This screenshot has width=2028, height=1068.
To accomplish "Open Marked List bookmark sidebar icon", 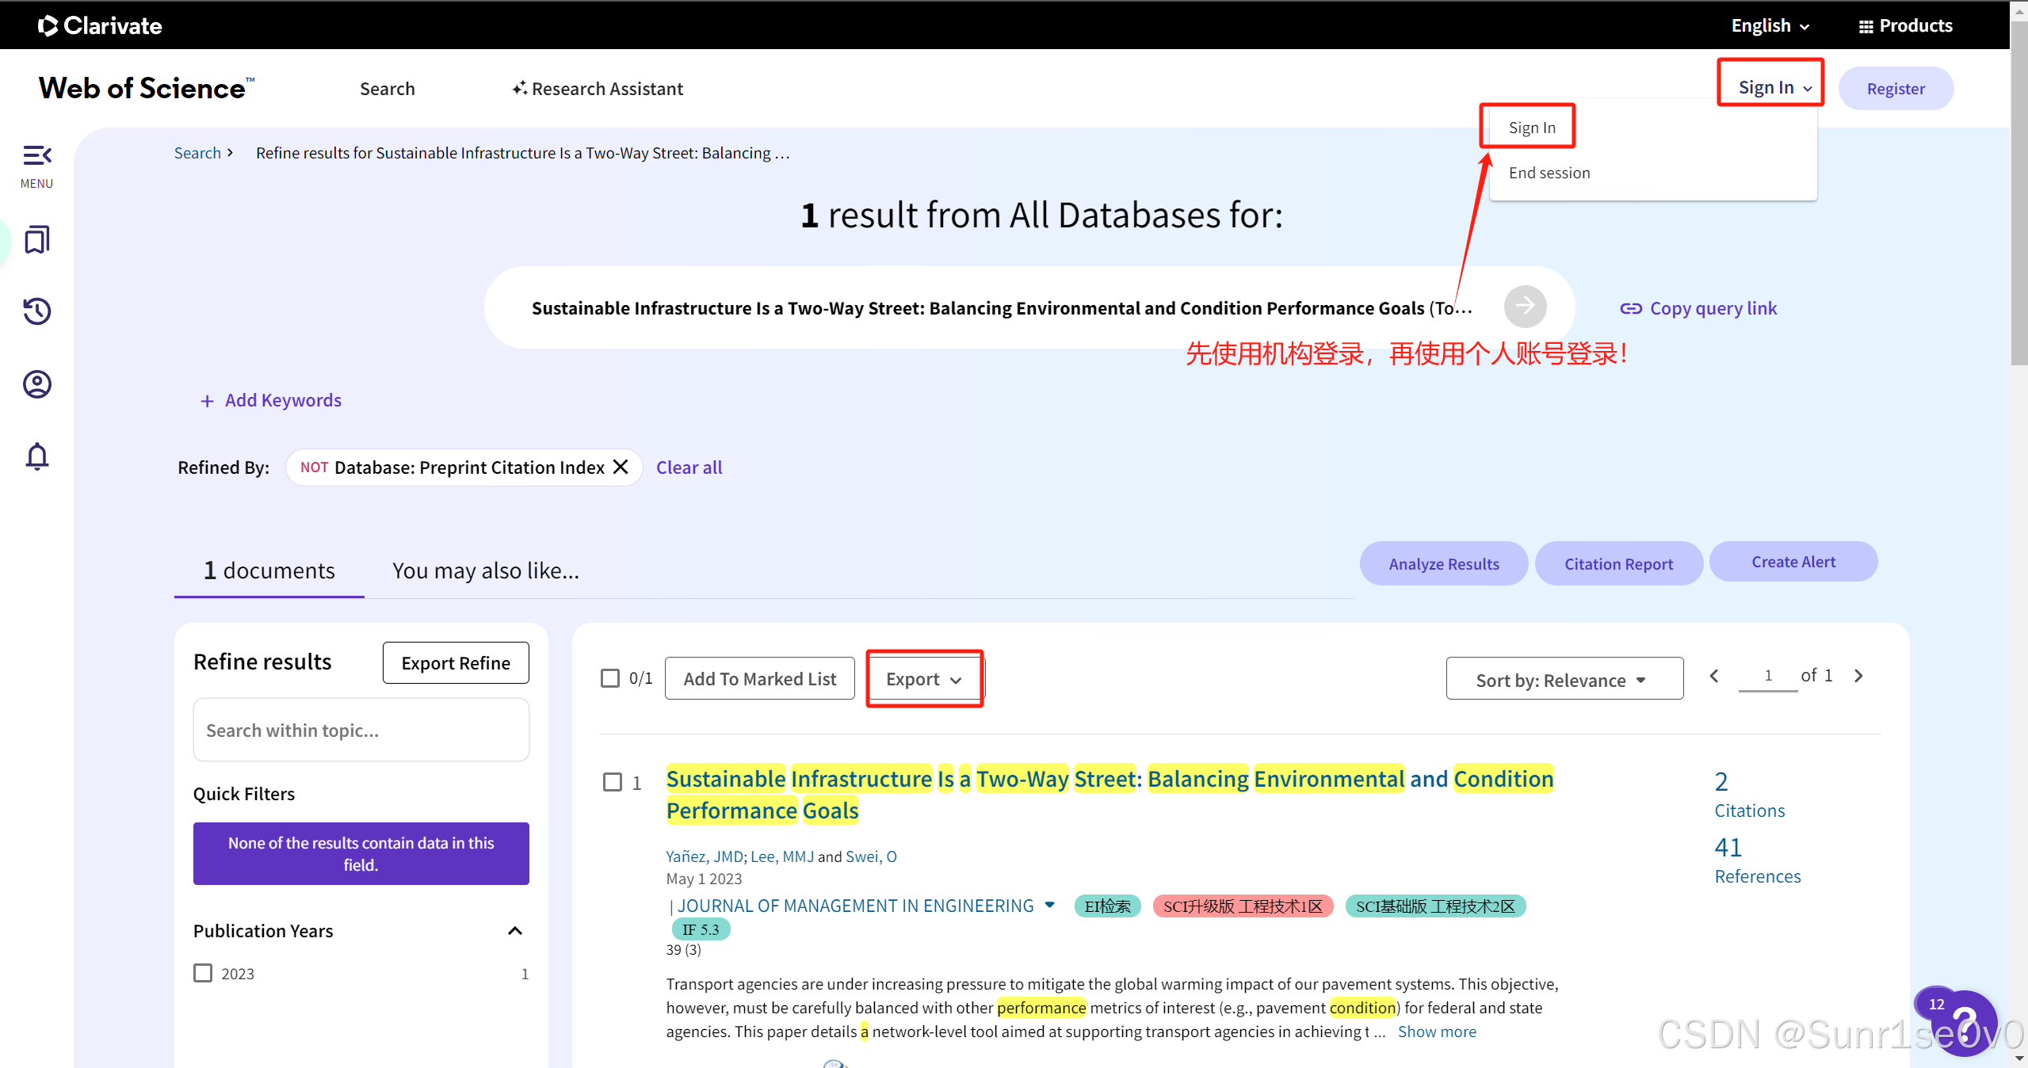I will (36, 239).
